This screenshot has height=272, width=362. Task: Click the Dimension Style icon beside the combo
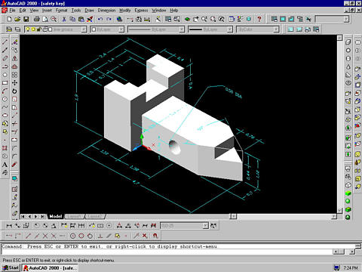tap(213, 226)
